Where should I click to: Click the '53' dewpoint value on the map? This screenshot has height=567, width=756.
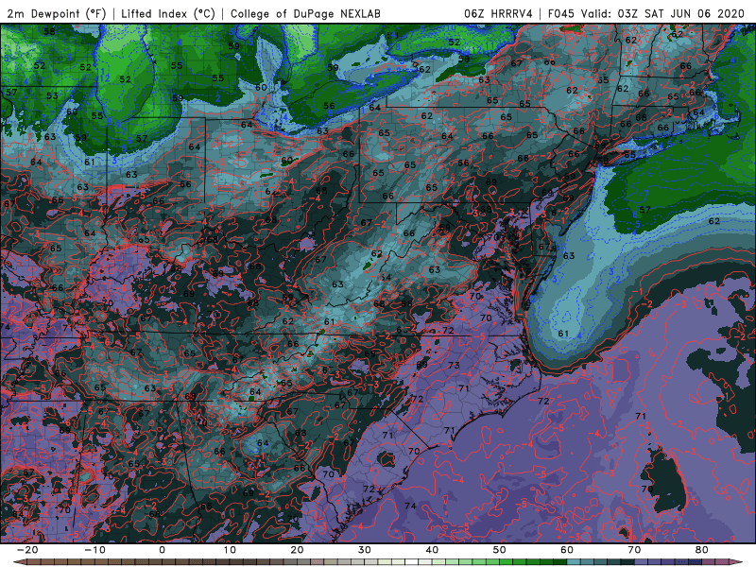click(52, 95)
